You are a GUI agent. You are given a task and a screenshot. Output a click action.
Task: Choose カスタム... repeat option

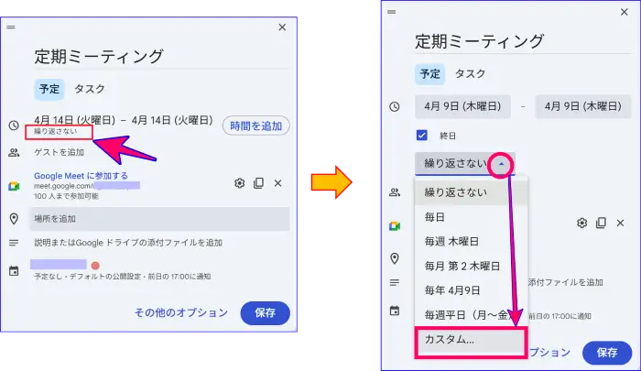(471, 341)
